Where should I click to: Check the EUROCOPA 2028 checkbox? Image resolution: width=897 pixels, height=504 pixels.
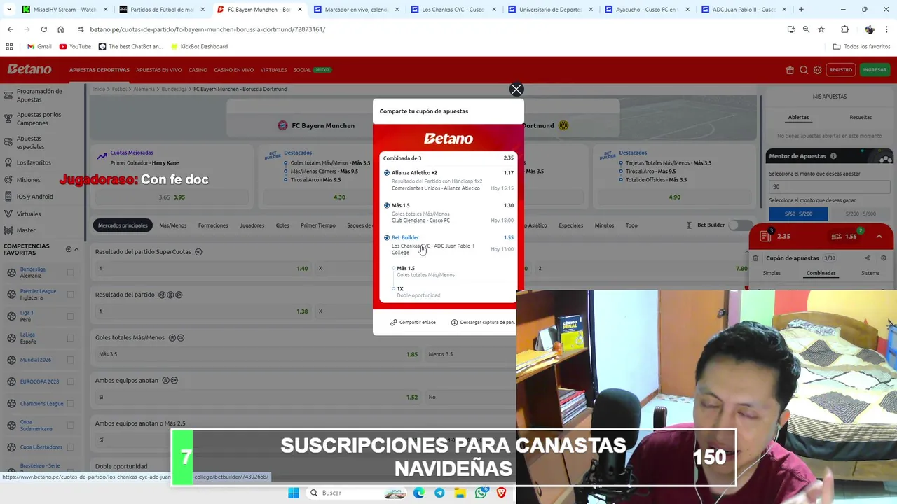70,382
